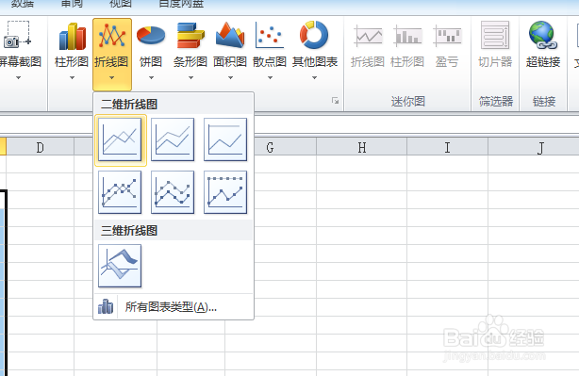579x376 pixels.
Task: Open All Chart Types (所有图表类型) entry
Action: [174, 306]
